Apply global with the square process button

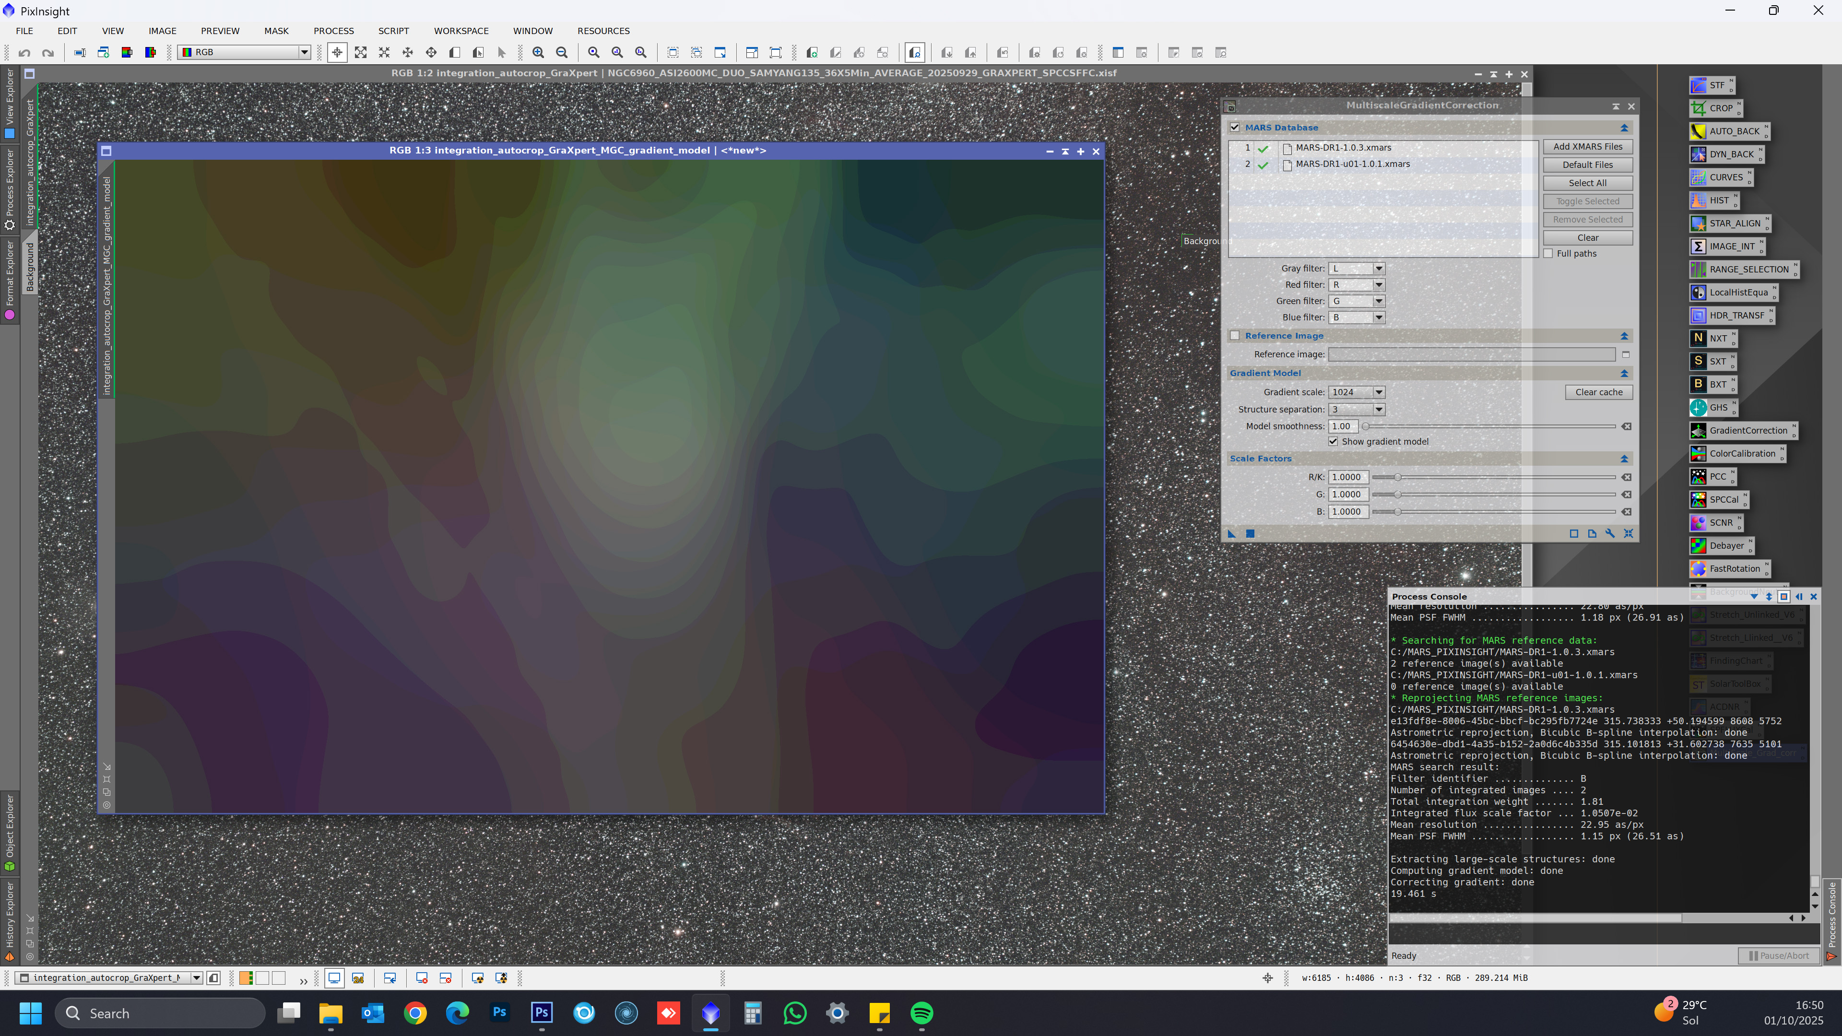tap(1250, 533)
